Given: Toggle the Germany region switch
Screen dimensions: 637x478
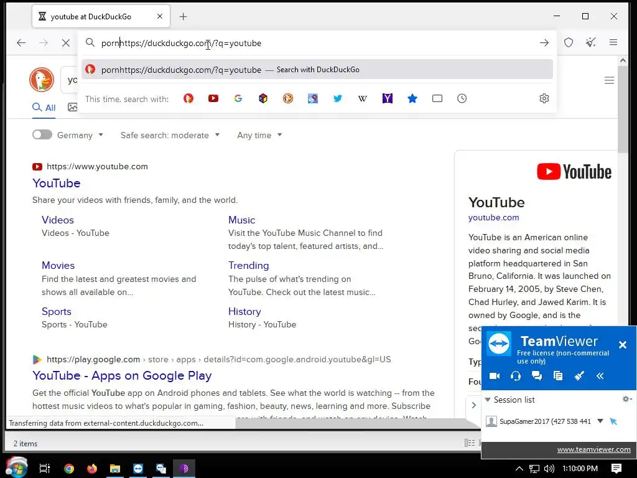Looking at the screenshot, I should (x=42, y=135).
